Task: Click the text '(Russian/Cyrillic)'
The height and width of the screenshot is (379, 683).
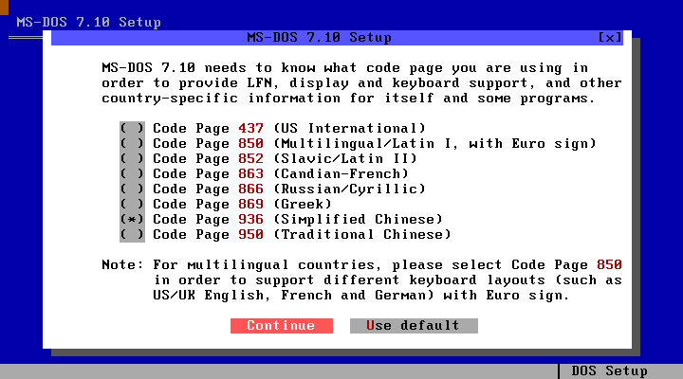Action: coord(349,189)
